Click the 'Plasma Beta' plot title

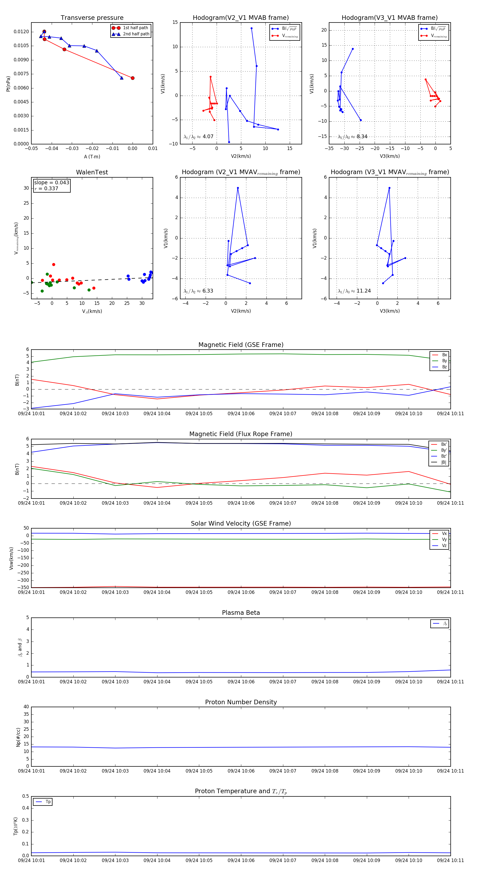tap(241, 613)
